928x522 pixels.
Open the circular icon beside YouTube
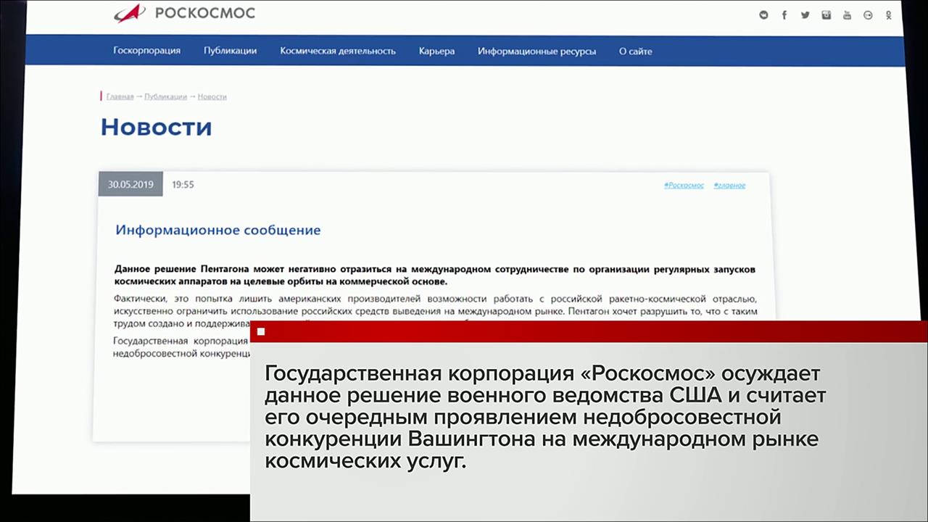coord(868,15)
